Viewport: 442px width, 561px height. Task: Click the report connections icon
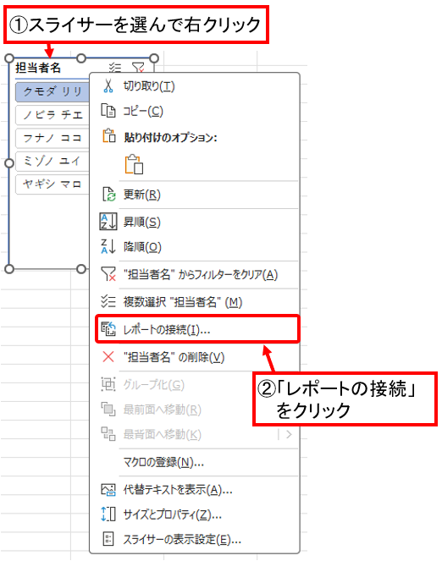(108, 329)
